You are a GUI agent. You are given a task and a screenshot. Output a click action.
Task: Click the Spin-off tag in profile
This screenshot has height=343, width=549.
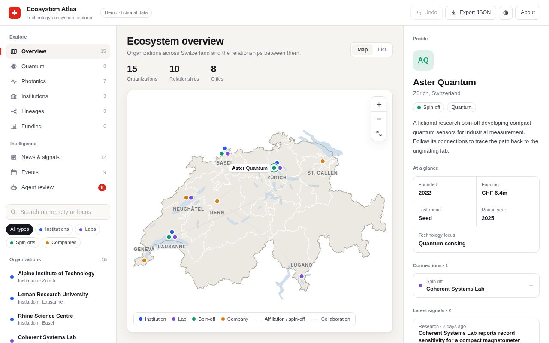coord(428,107)
